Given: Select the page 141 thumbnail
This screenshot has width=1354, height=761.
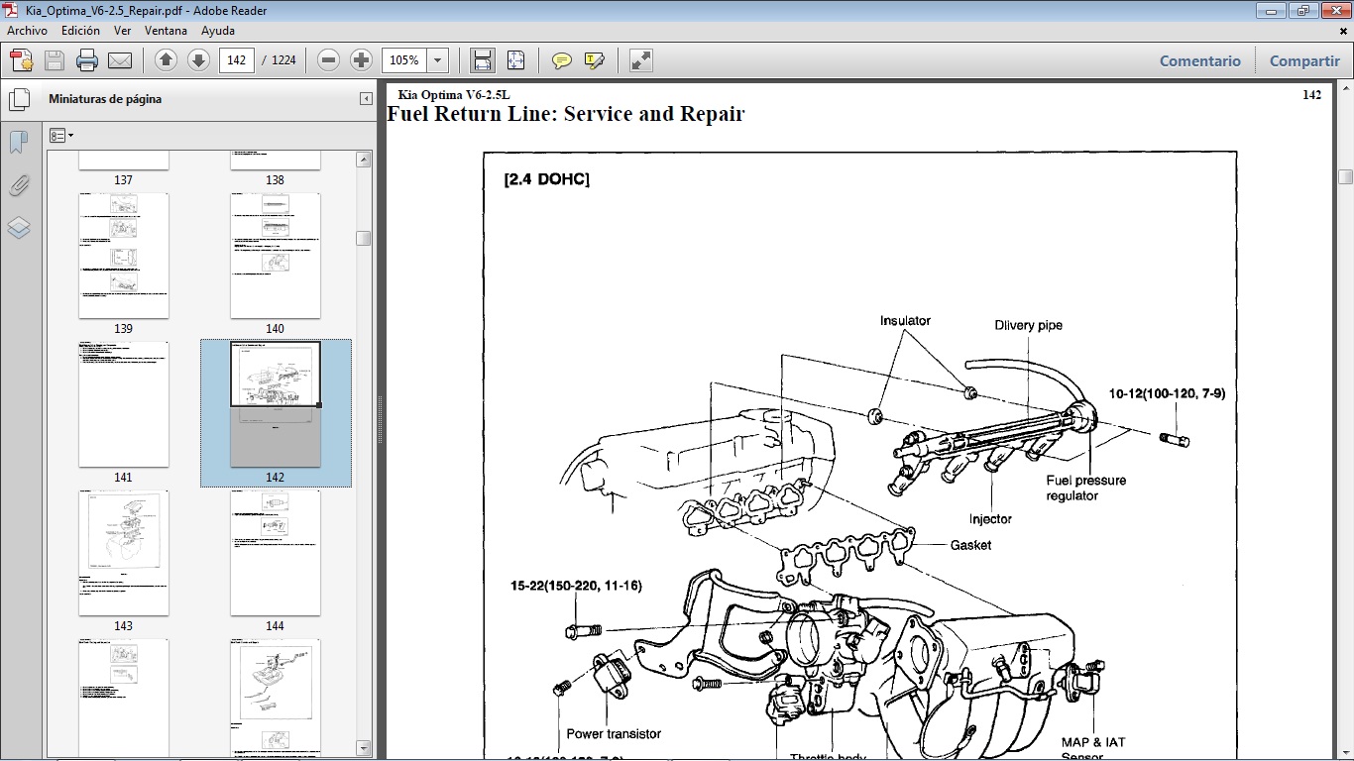Looking at the screenshot, I should coord(123,404).
